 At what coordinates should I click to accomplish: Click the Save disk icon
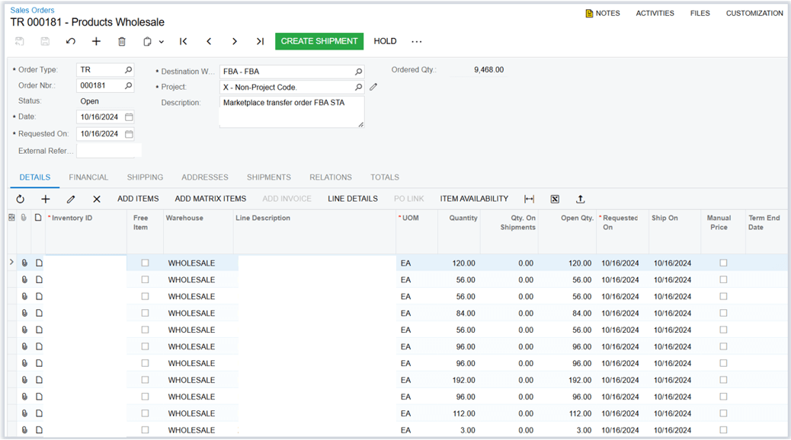(x=45, y=41)
